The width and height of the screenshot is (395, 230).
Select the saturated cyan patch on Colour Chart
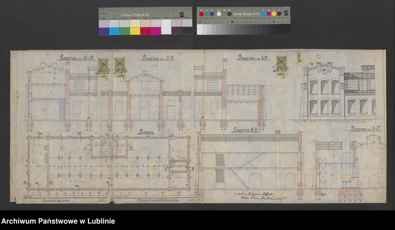pyautogui.click(x=114, y=31)
